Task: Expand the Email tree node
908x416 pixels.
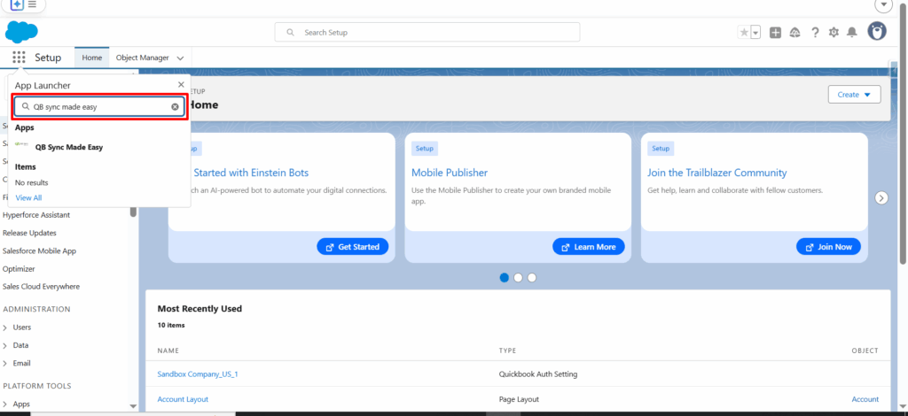Action: 6,364
